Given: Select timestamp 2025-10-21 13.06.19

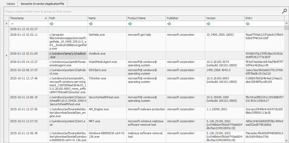Looking at the screenshot, I should coord(29,101).
